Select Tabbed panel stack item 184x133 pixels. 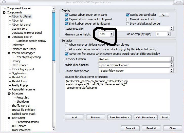point(24,114)
